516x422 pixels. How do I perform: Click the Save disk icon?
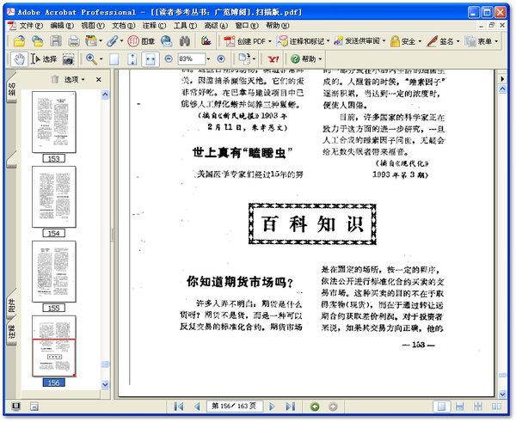coord(56,41)
